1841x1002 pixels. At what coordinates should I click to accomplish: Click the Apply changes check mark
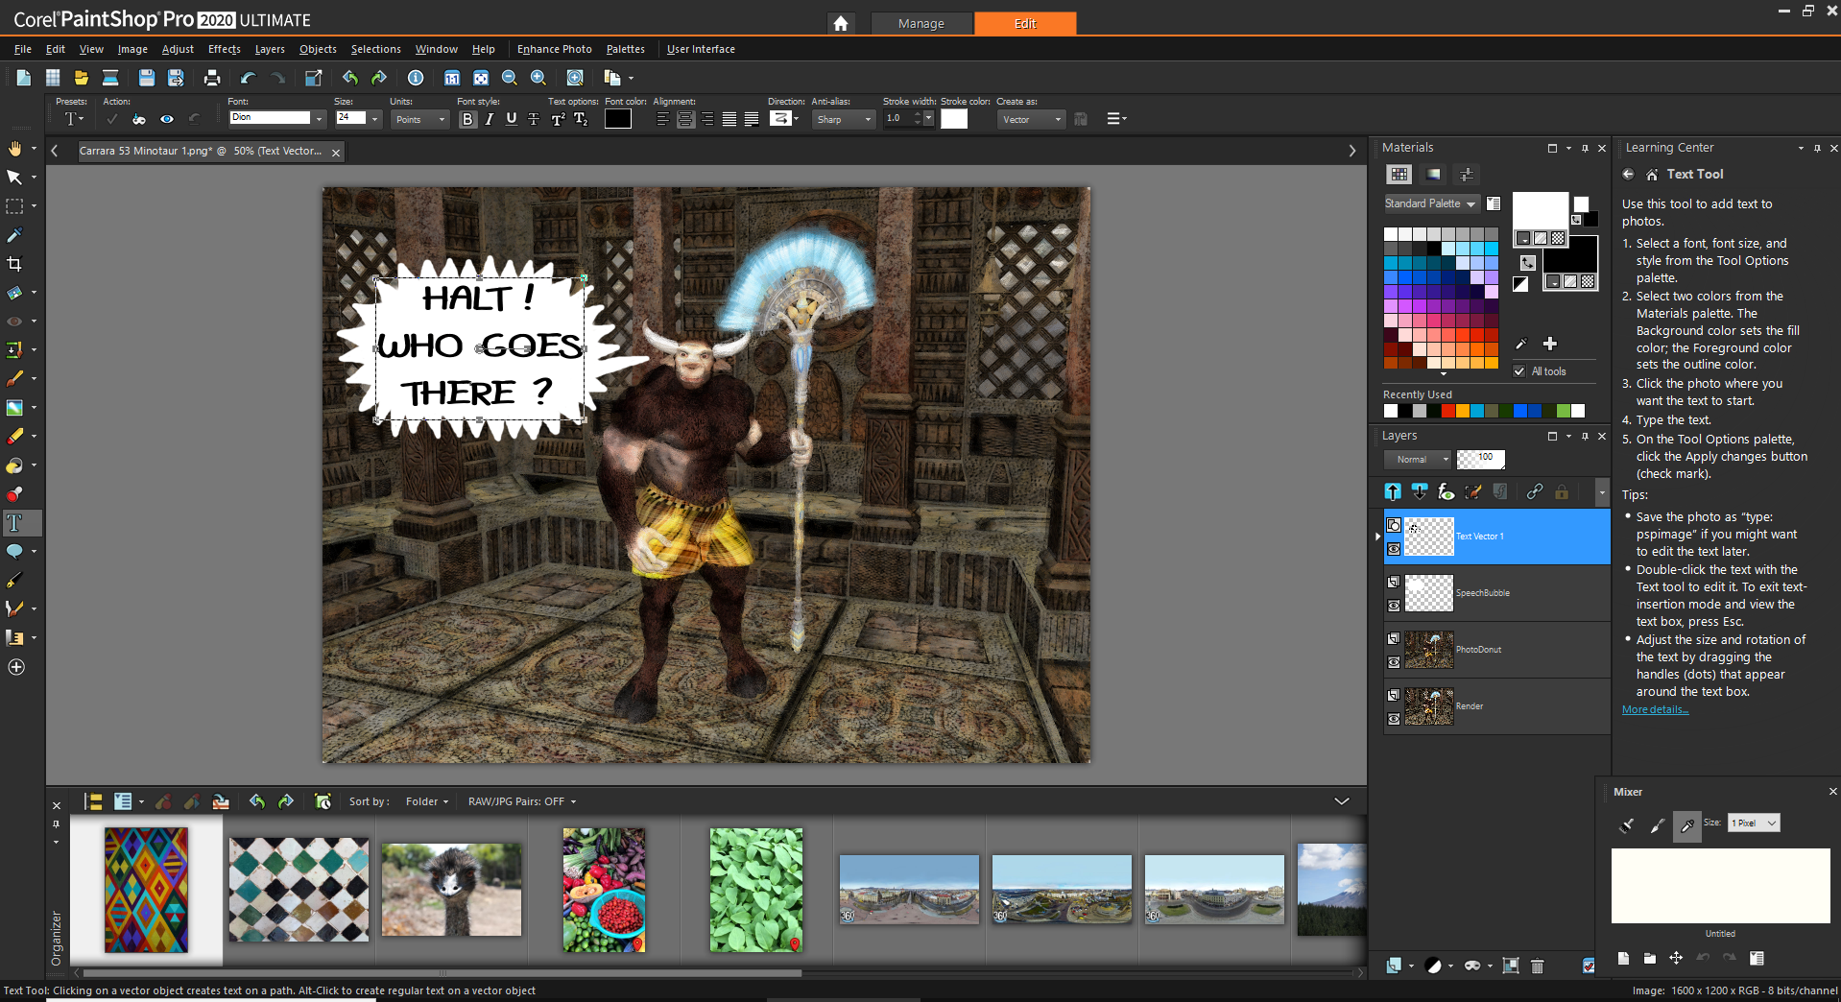[x=112, y=119]
